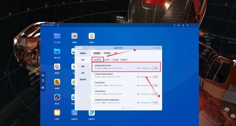
Task: Open the teal app icon beside device monitor
Action: point(92,112)
